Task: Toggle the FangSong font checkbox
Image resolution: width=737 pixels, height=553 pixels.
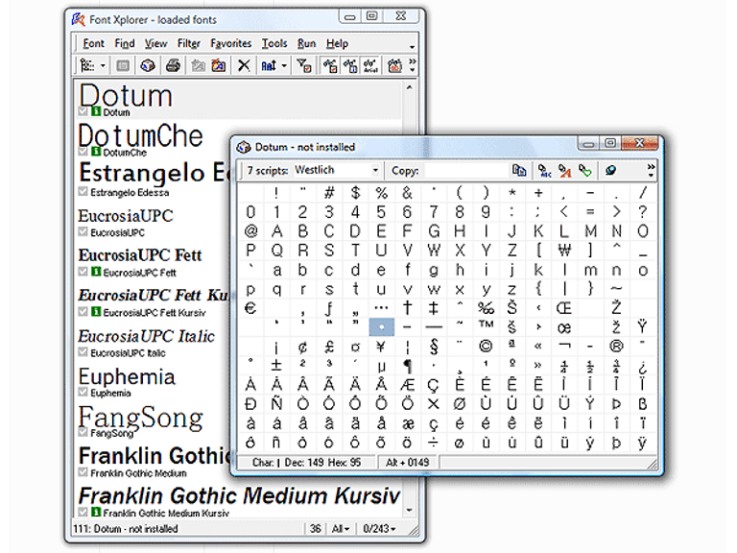Action: (83, 432)
